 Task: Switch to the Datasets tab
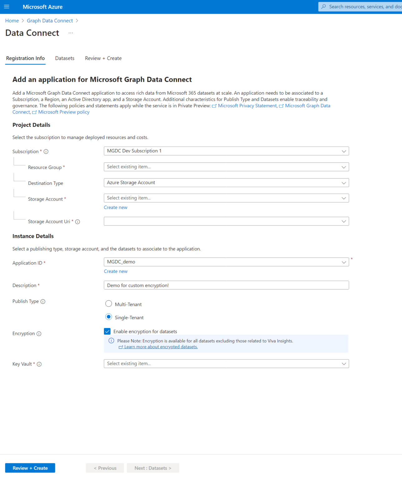coord(65,58)
